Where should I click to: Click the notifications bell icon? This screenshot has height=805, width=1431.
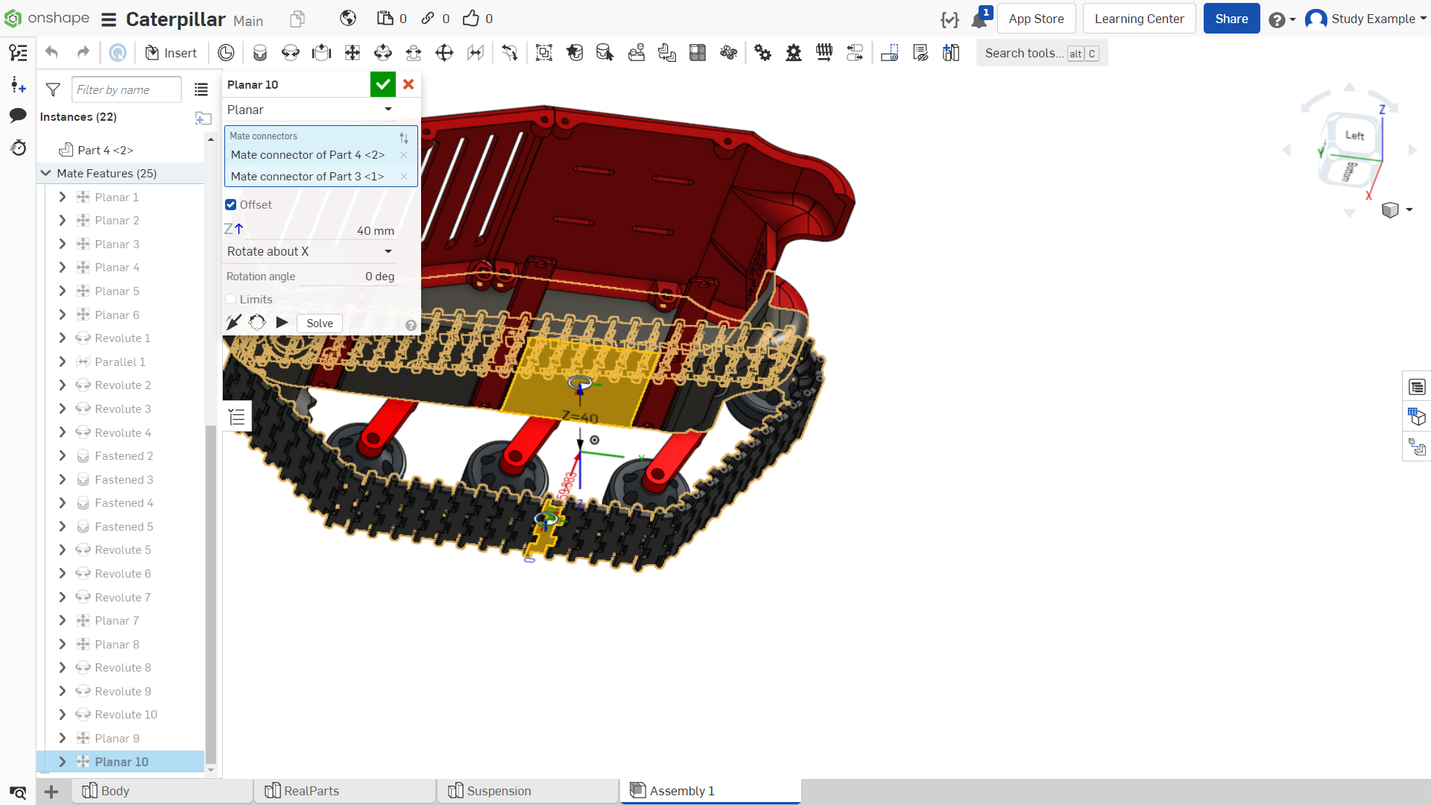pyautogui.click(x=979, y=19)
